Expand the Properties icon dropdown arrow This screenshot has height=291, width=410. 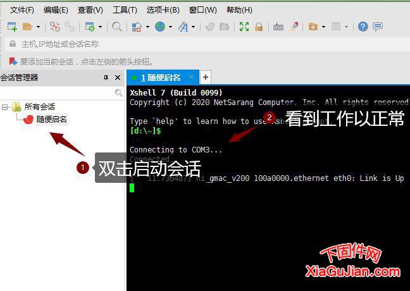coord(101,27)
